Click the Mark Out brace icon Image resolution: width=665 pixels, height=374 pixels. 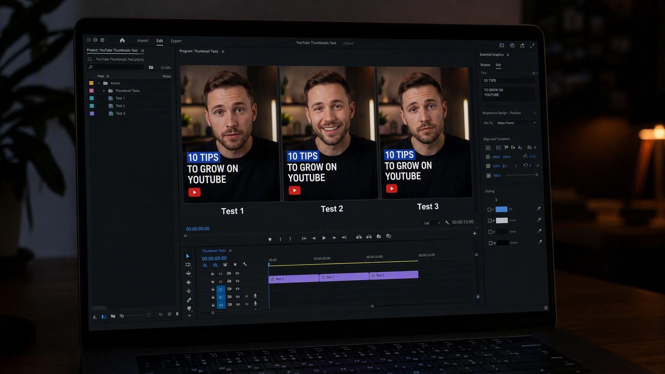tap(290, 239)
